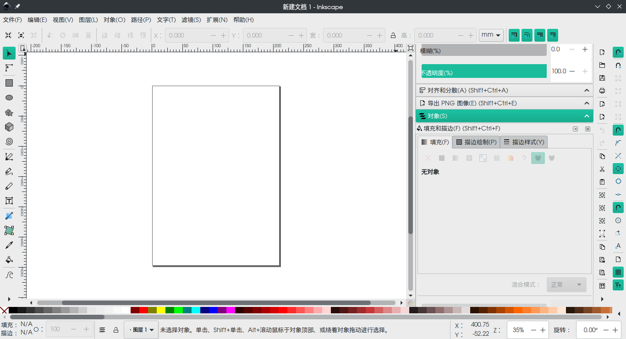Toggle current layer lock in status bar
This screenshot has height=339, width=626.
pos(115,330)
